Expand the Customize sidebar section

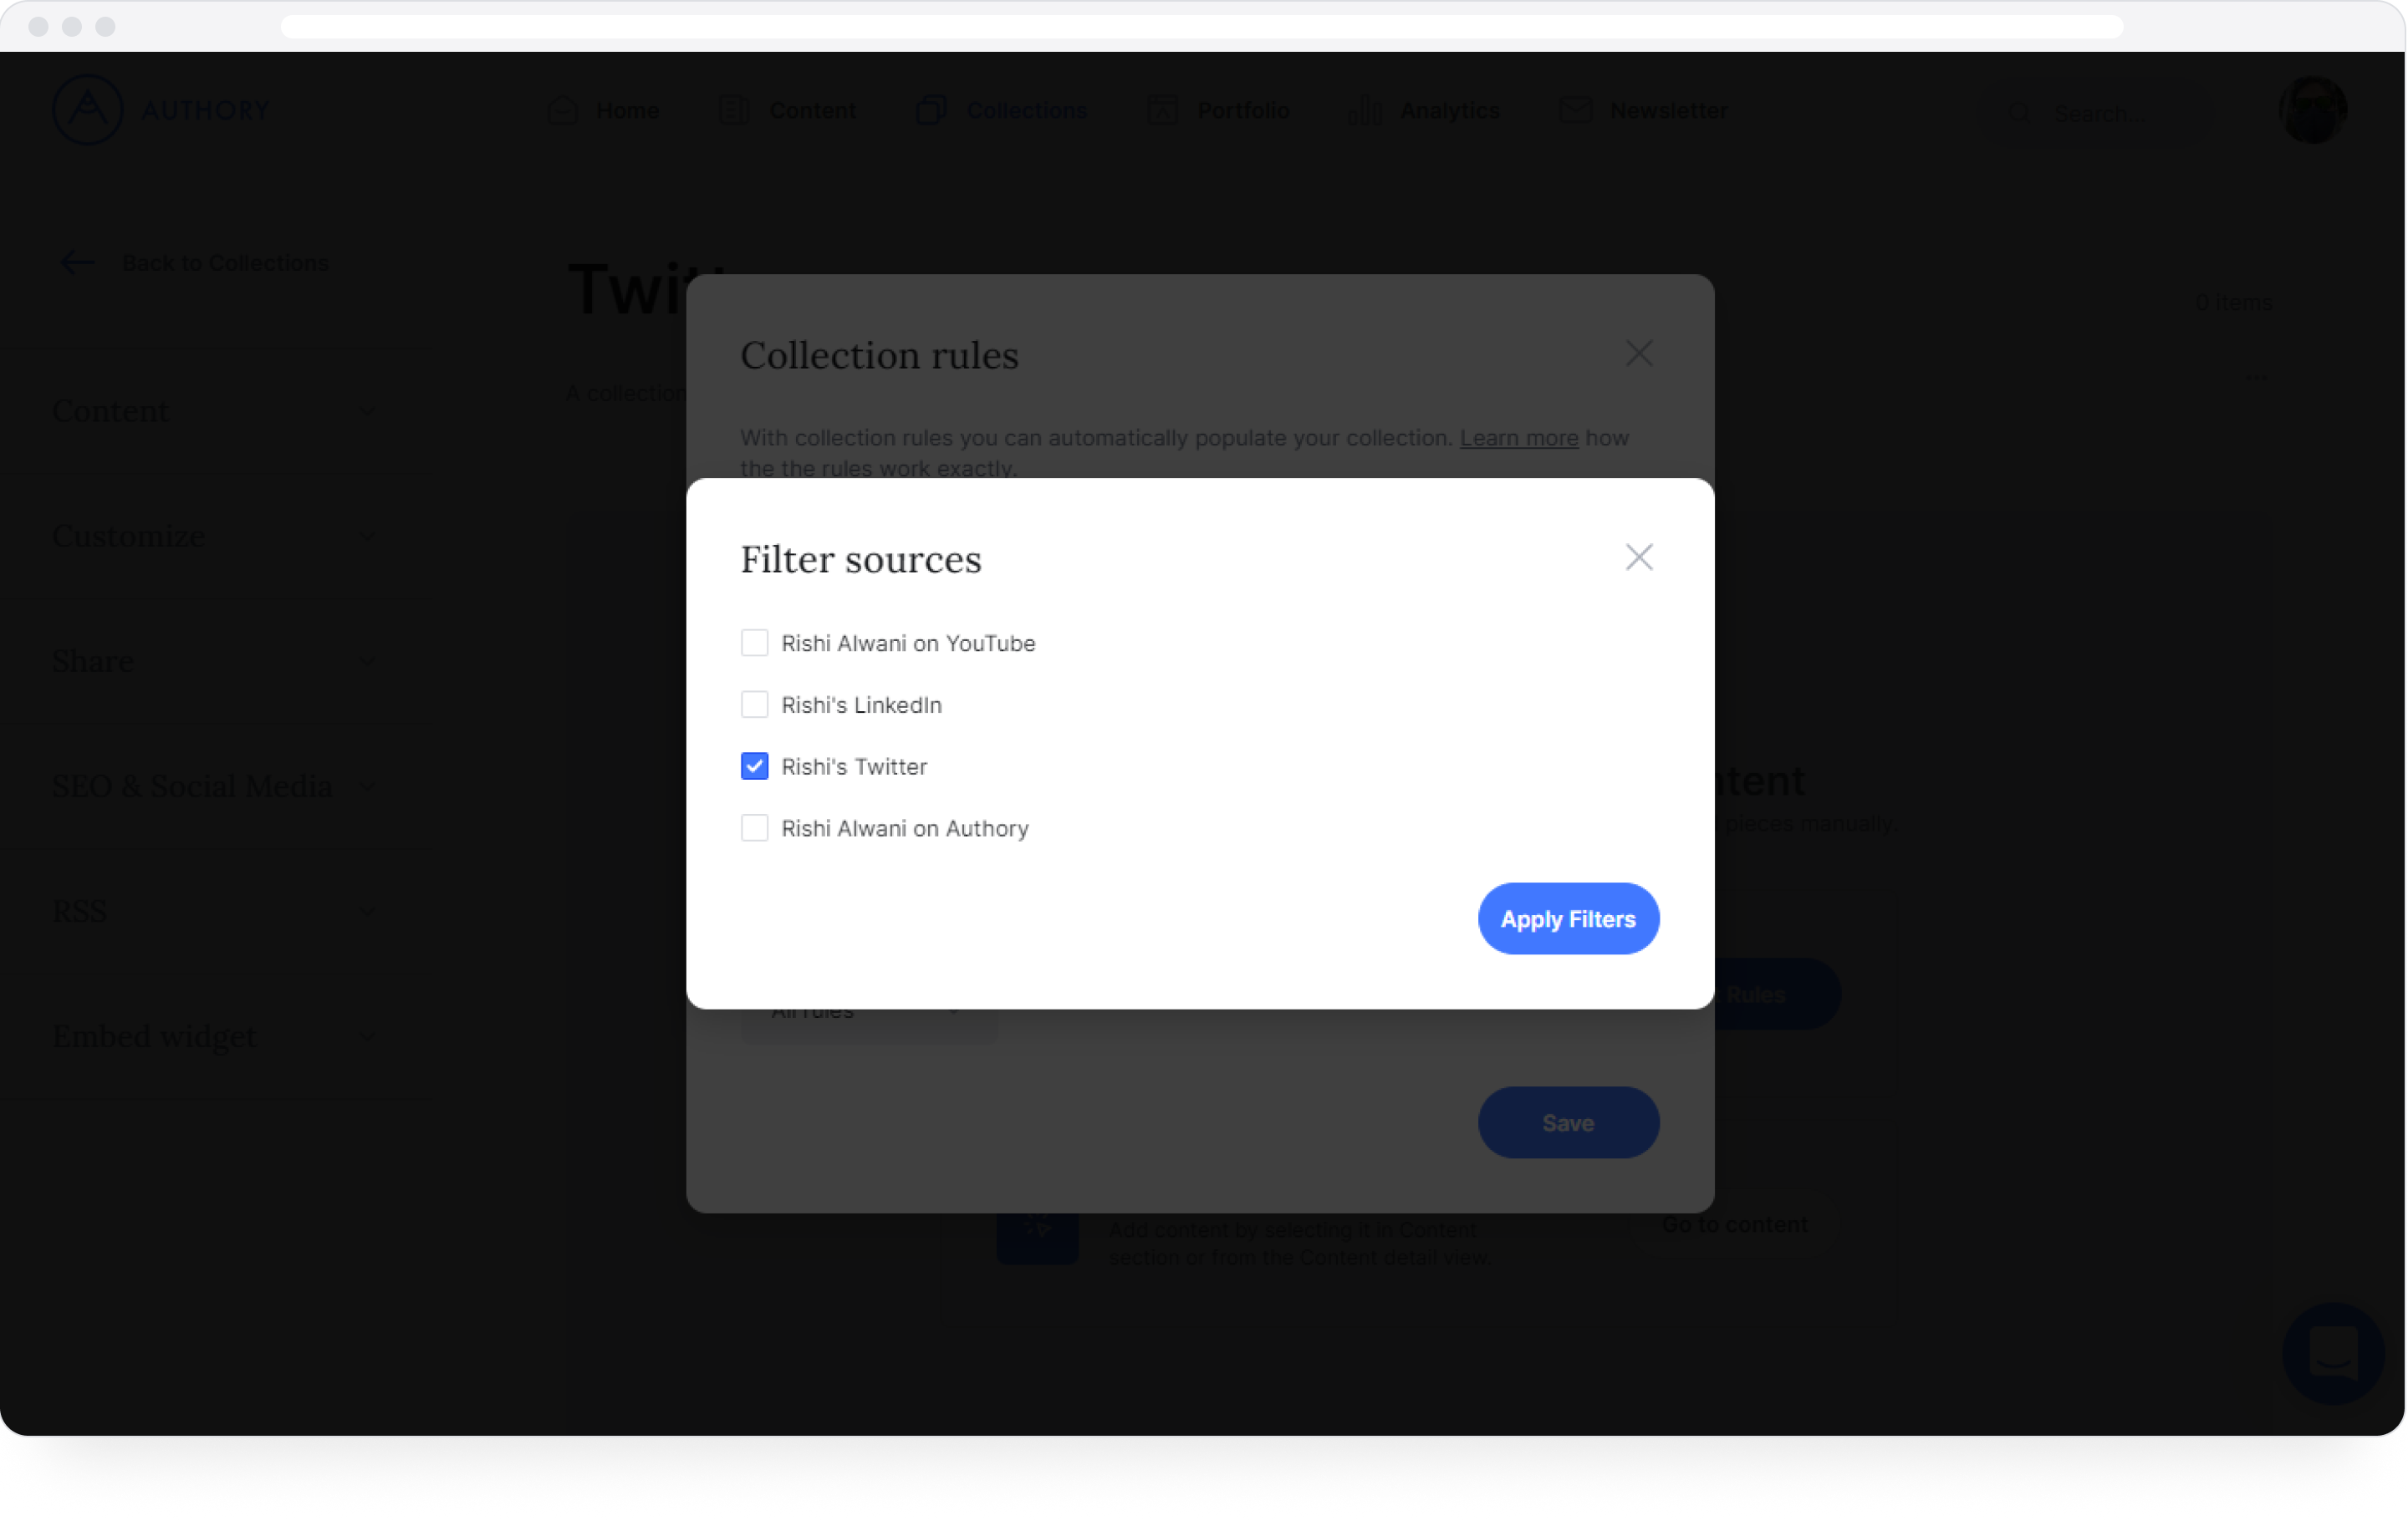pyautogui.click(x=213, y=537)
